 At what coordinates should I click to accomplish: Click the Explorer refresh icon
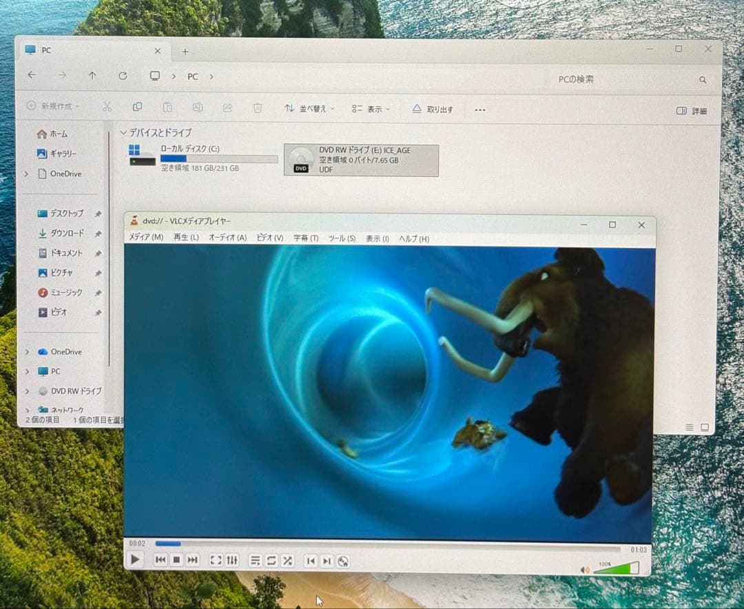tap(123, 76)
